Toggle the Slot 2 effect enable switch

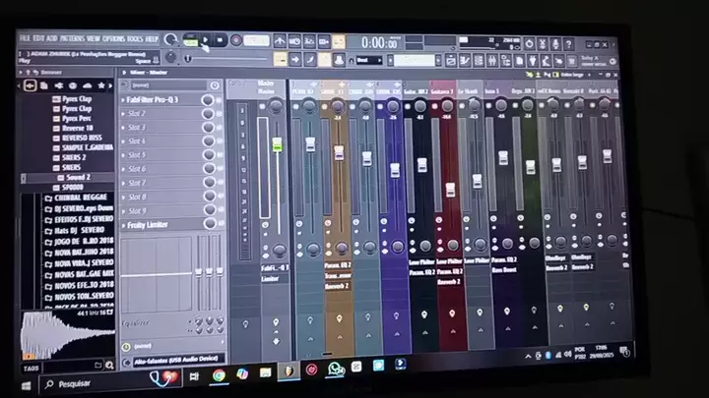(x=208, y=114)
